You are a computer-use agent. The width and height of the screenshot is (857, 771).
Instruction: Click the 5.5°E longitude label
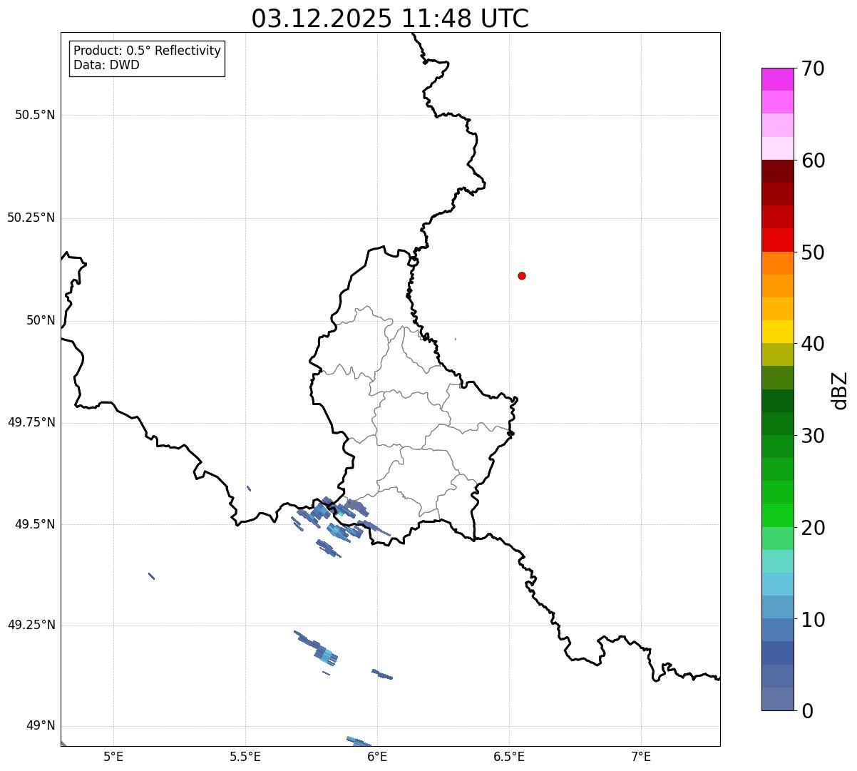245,756
